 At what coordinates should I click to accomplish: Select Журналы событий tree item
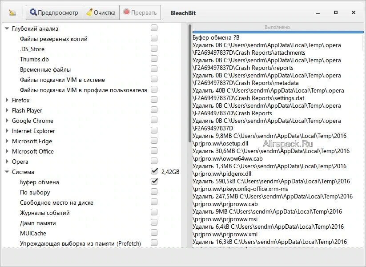pos(45,213)
